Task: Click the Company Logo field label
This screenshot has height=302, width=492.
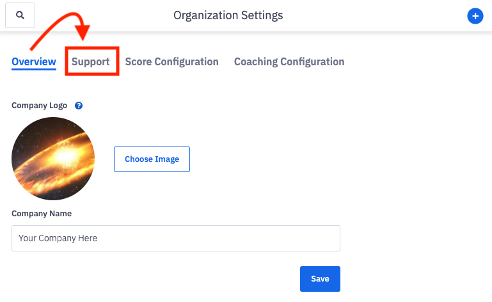Action: (39, 106)
